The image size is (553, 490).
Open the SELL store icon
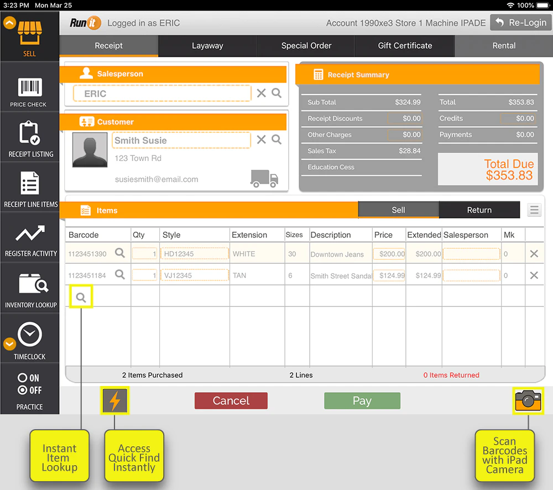click(30, 33)
